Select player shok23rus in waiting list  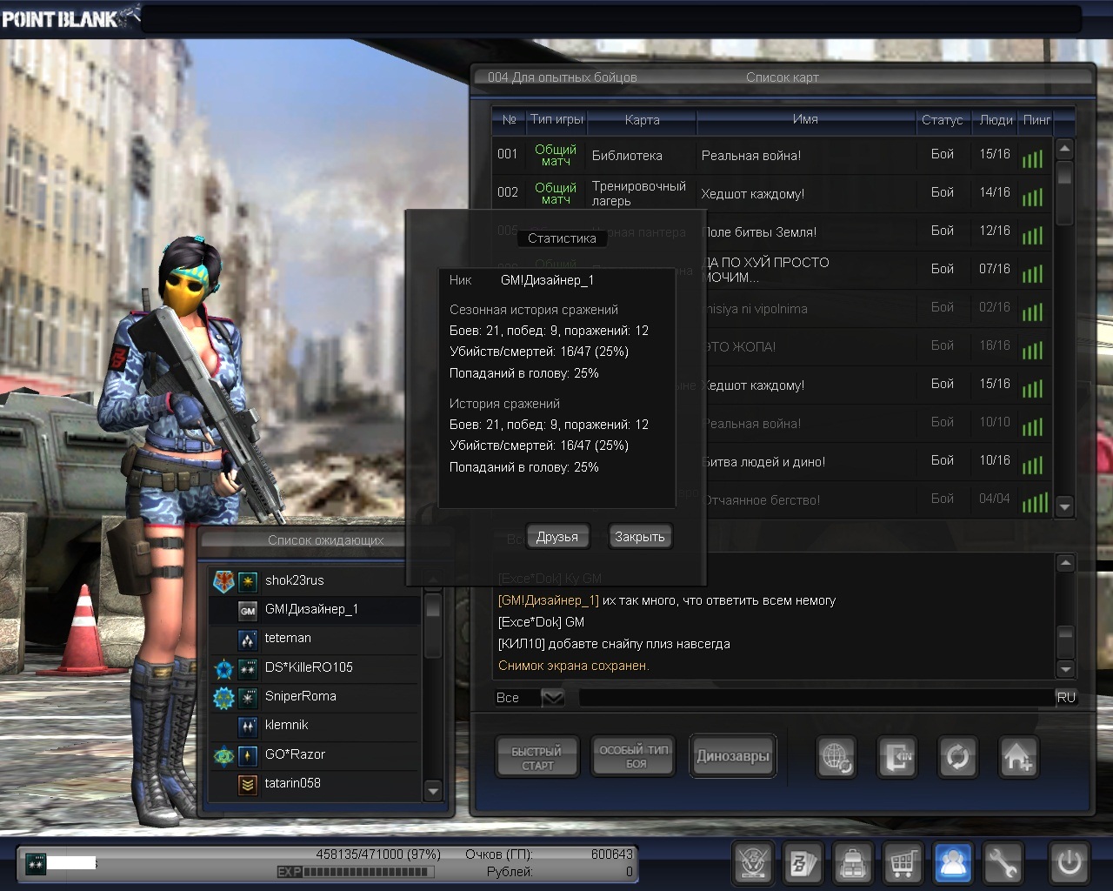(x=315, y=581)
